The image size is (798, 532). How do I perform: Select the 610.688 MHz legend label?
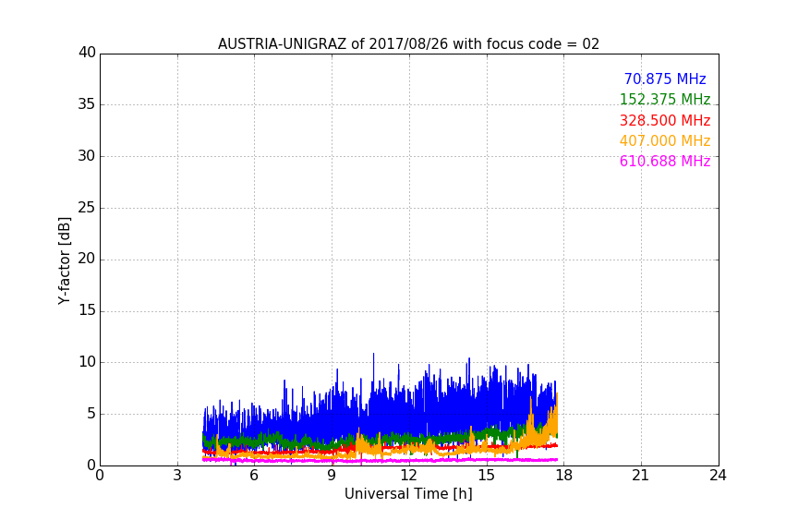click(665, 161)
